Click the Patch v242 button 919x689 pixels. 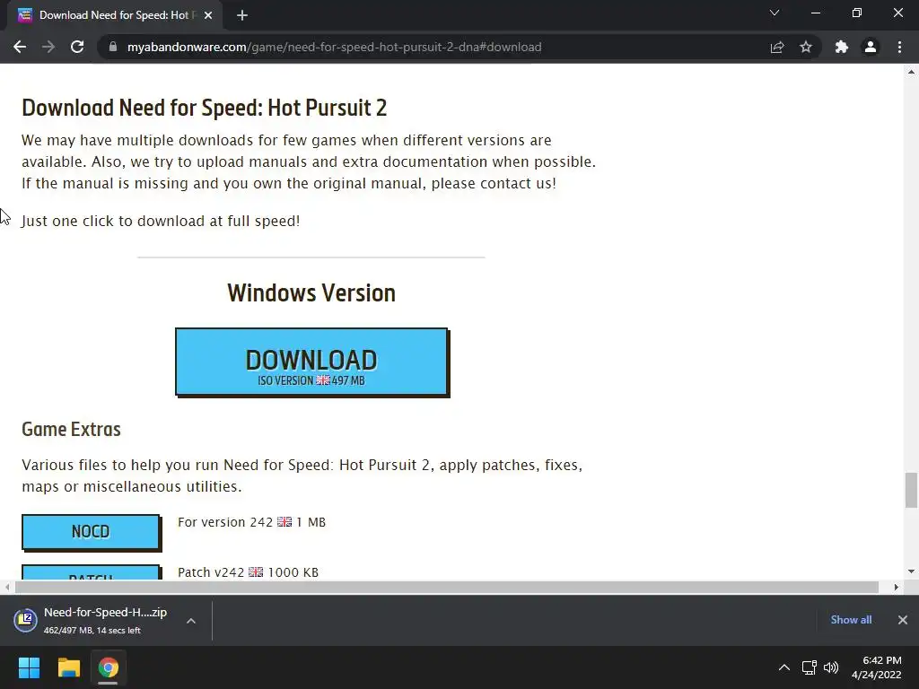91,572
